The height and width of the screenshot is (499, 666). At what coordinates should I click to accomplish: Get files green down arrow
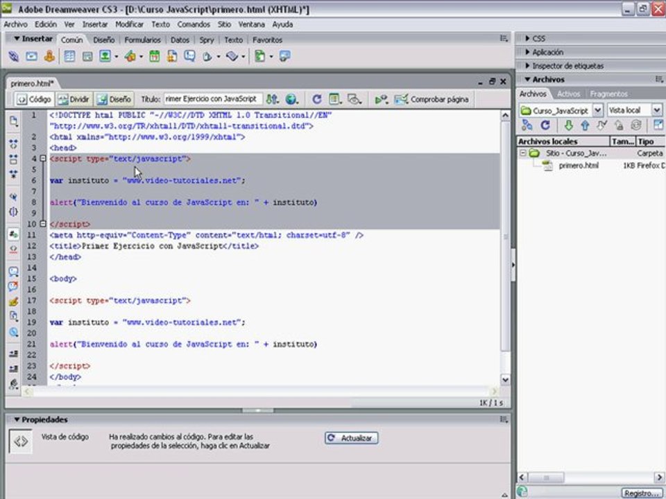(x=568, y=125)
